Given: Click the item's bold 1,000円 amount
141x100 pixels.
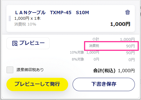Looking at the screenshot, I should pyautogui.click(x=120, y=24).
